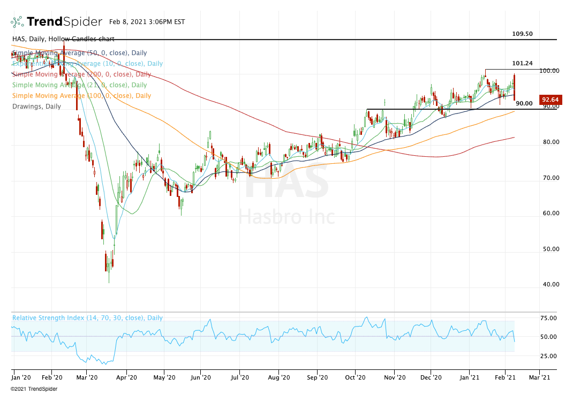The image size is (573, 394).
Task: Select the Exponential Moving Average (10) legend entry
Action: 87,64
